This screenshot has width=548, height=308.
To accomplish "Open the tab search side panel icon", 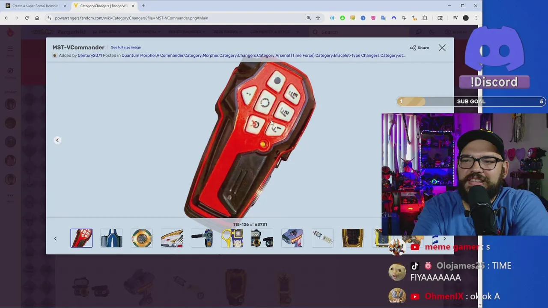I will tap(440, 18).
